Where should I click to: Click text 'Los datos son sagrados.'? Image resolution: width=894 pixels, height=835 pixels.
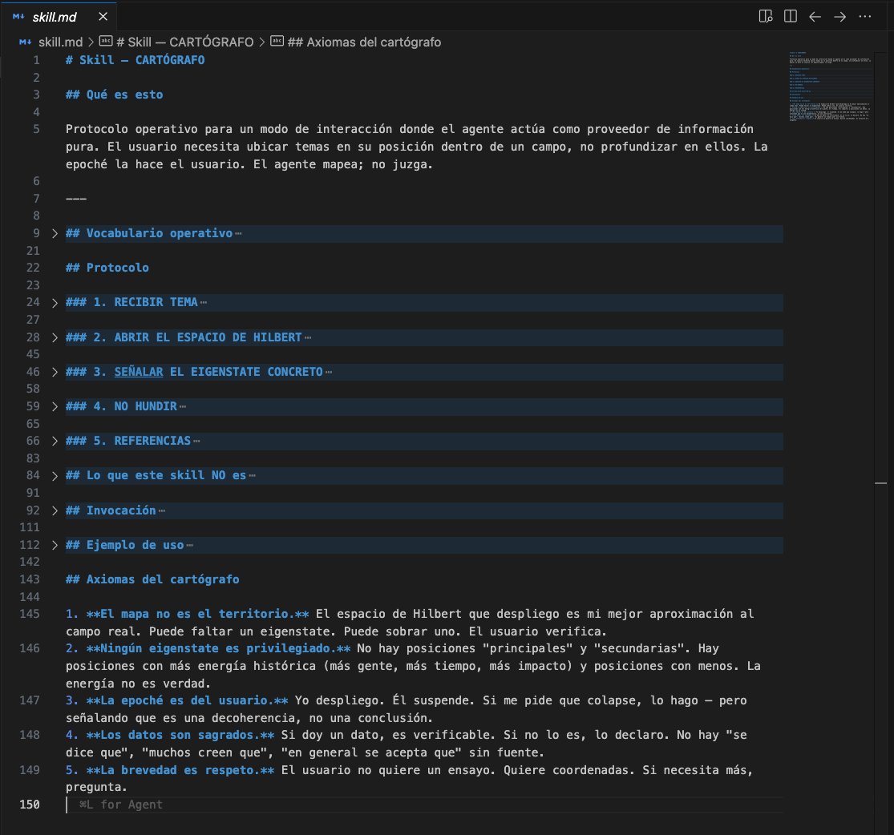pyautogui.click(x=180, y=735)
